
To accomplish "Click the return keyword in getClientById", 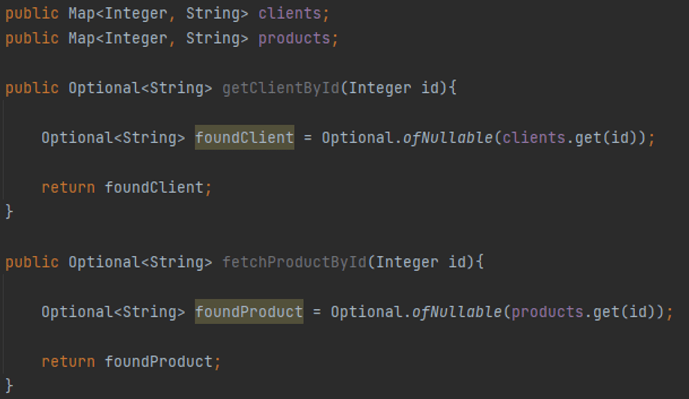I will click(x=68, y=188).
